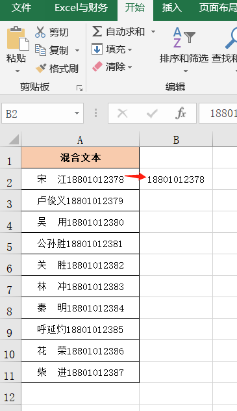Click the Cut (剪切) label
Image resolution: width=237 pixels, height=411 pixels.
59,33
